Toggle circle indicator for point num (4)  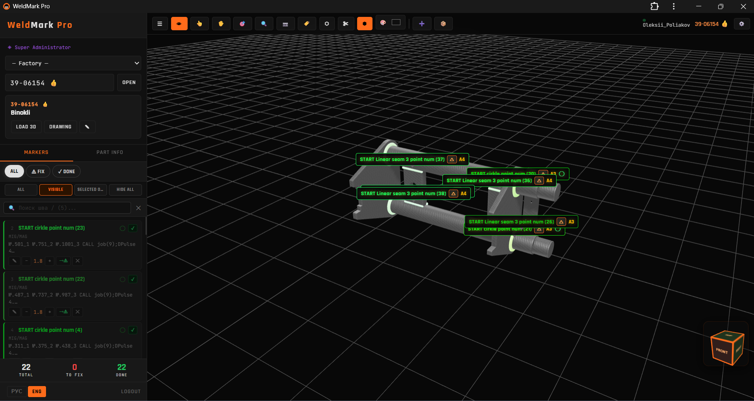123,330
